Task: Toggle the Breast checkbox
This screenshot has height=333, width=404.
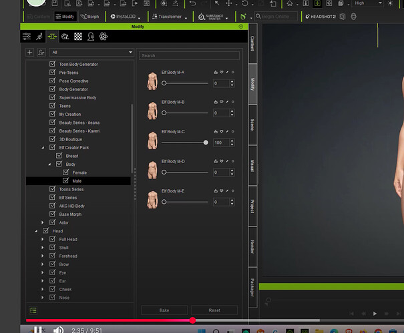Action: pyautogui.click(x=59, y=155)
